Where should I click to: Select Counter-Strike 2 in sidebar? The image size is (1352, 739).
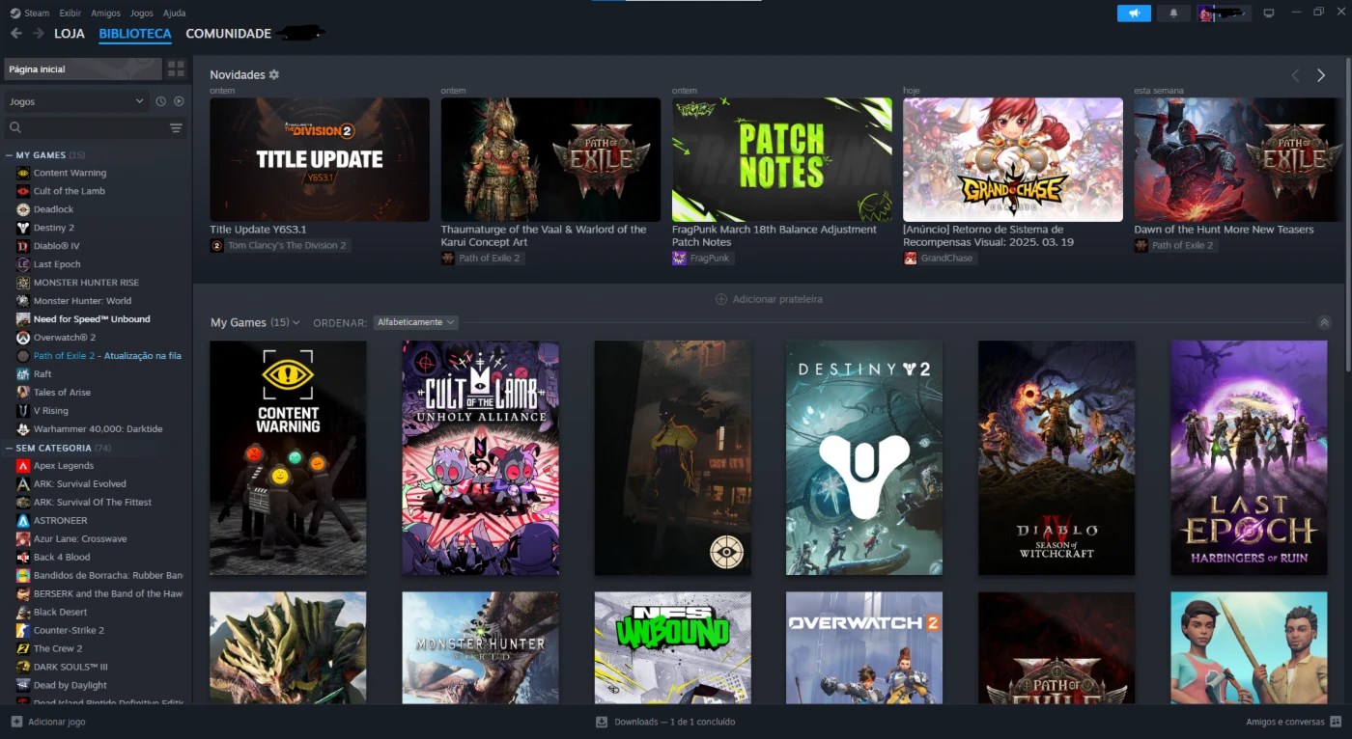69,630
